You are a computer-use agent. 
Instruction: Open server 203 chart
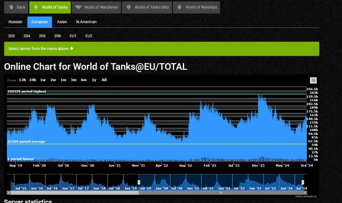click(11, 36)
